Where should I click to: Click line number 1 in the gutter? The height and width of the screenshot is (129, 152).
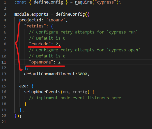(x=5, y=2)
